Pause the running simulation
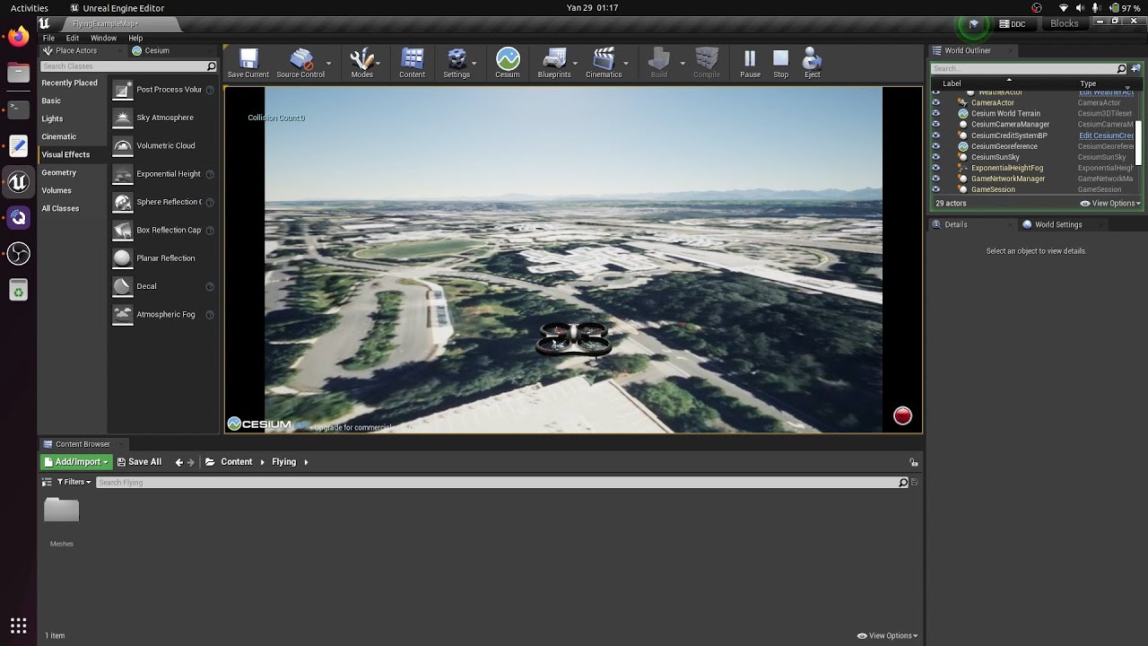This screenshot has width=1148, height=646. click(750, 63)
